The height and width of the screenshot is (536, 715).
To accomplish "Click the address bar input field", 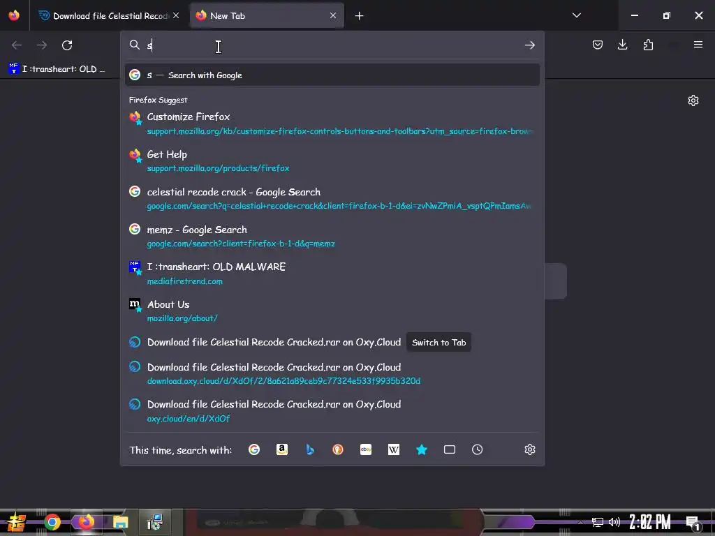I will tap(333, 45).
